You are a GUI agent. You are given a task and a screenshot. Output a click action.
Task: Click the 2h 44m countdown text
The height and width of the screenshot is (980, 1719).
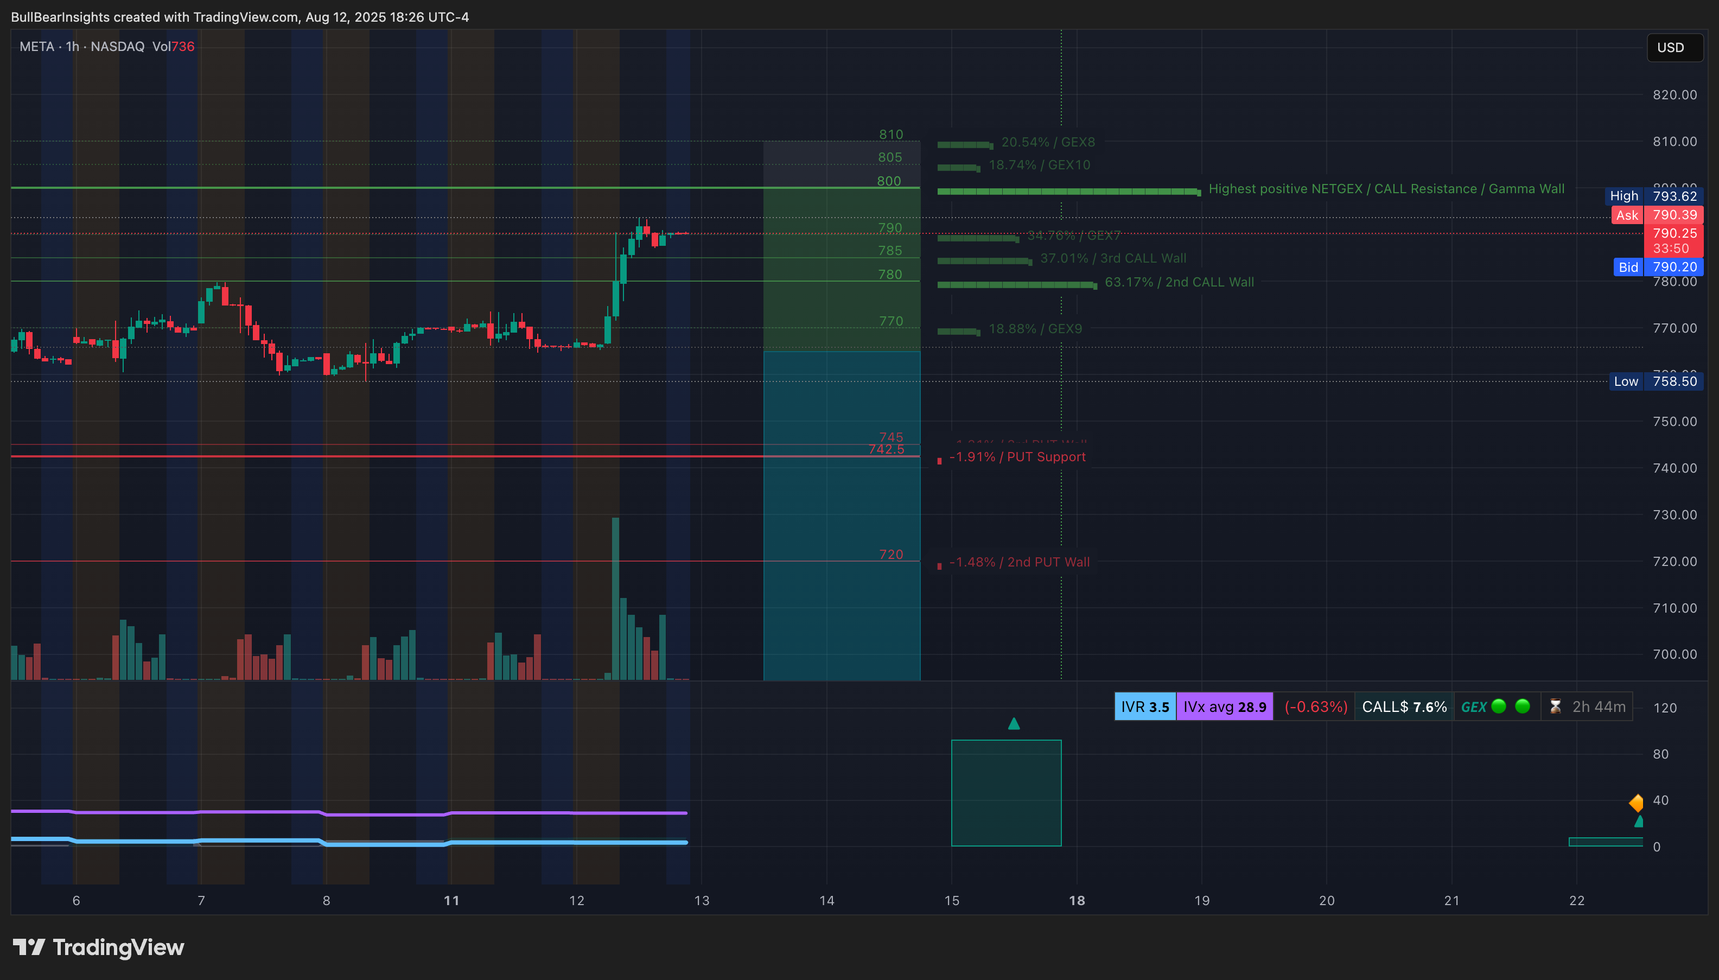(1599, 707)
